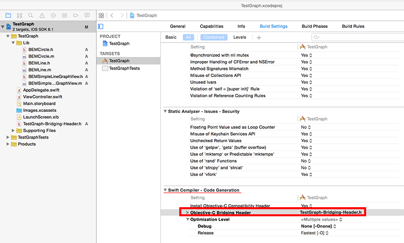The width and height of the screenshot is (404, 243).
Task: Select the Levels view toggle
Action: pos(239,37)
